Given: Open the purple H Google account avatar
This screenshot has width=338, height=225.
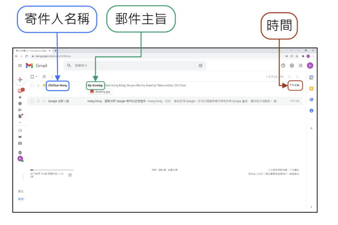Looking at the screenshot, I should [x=310, y=65].
